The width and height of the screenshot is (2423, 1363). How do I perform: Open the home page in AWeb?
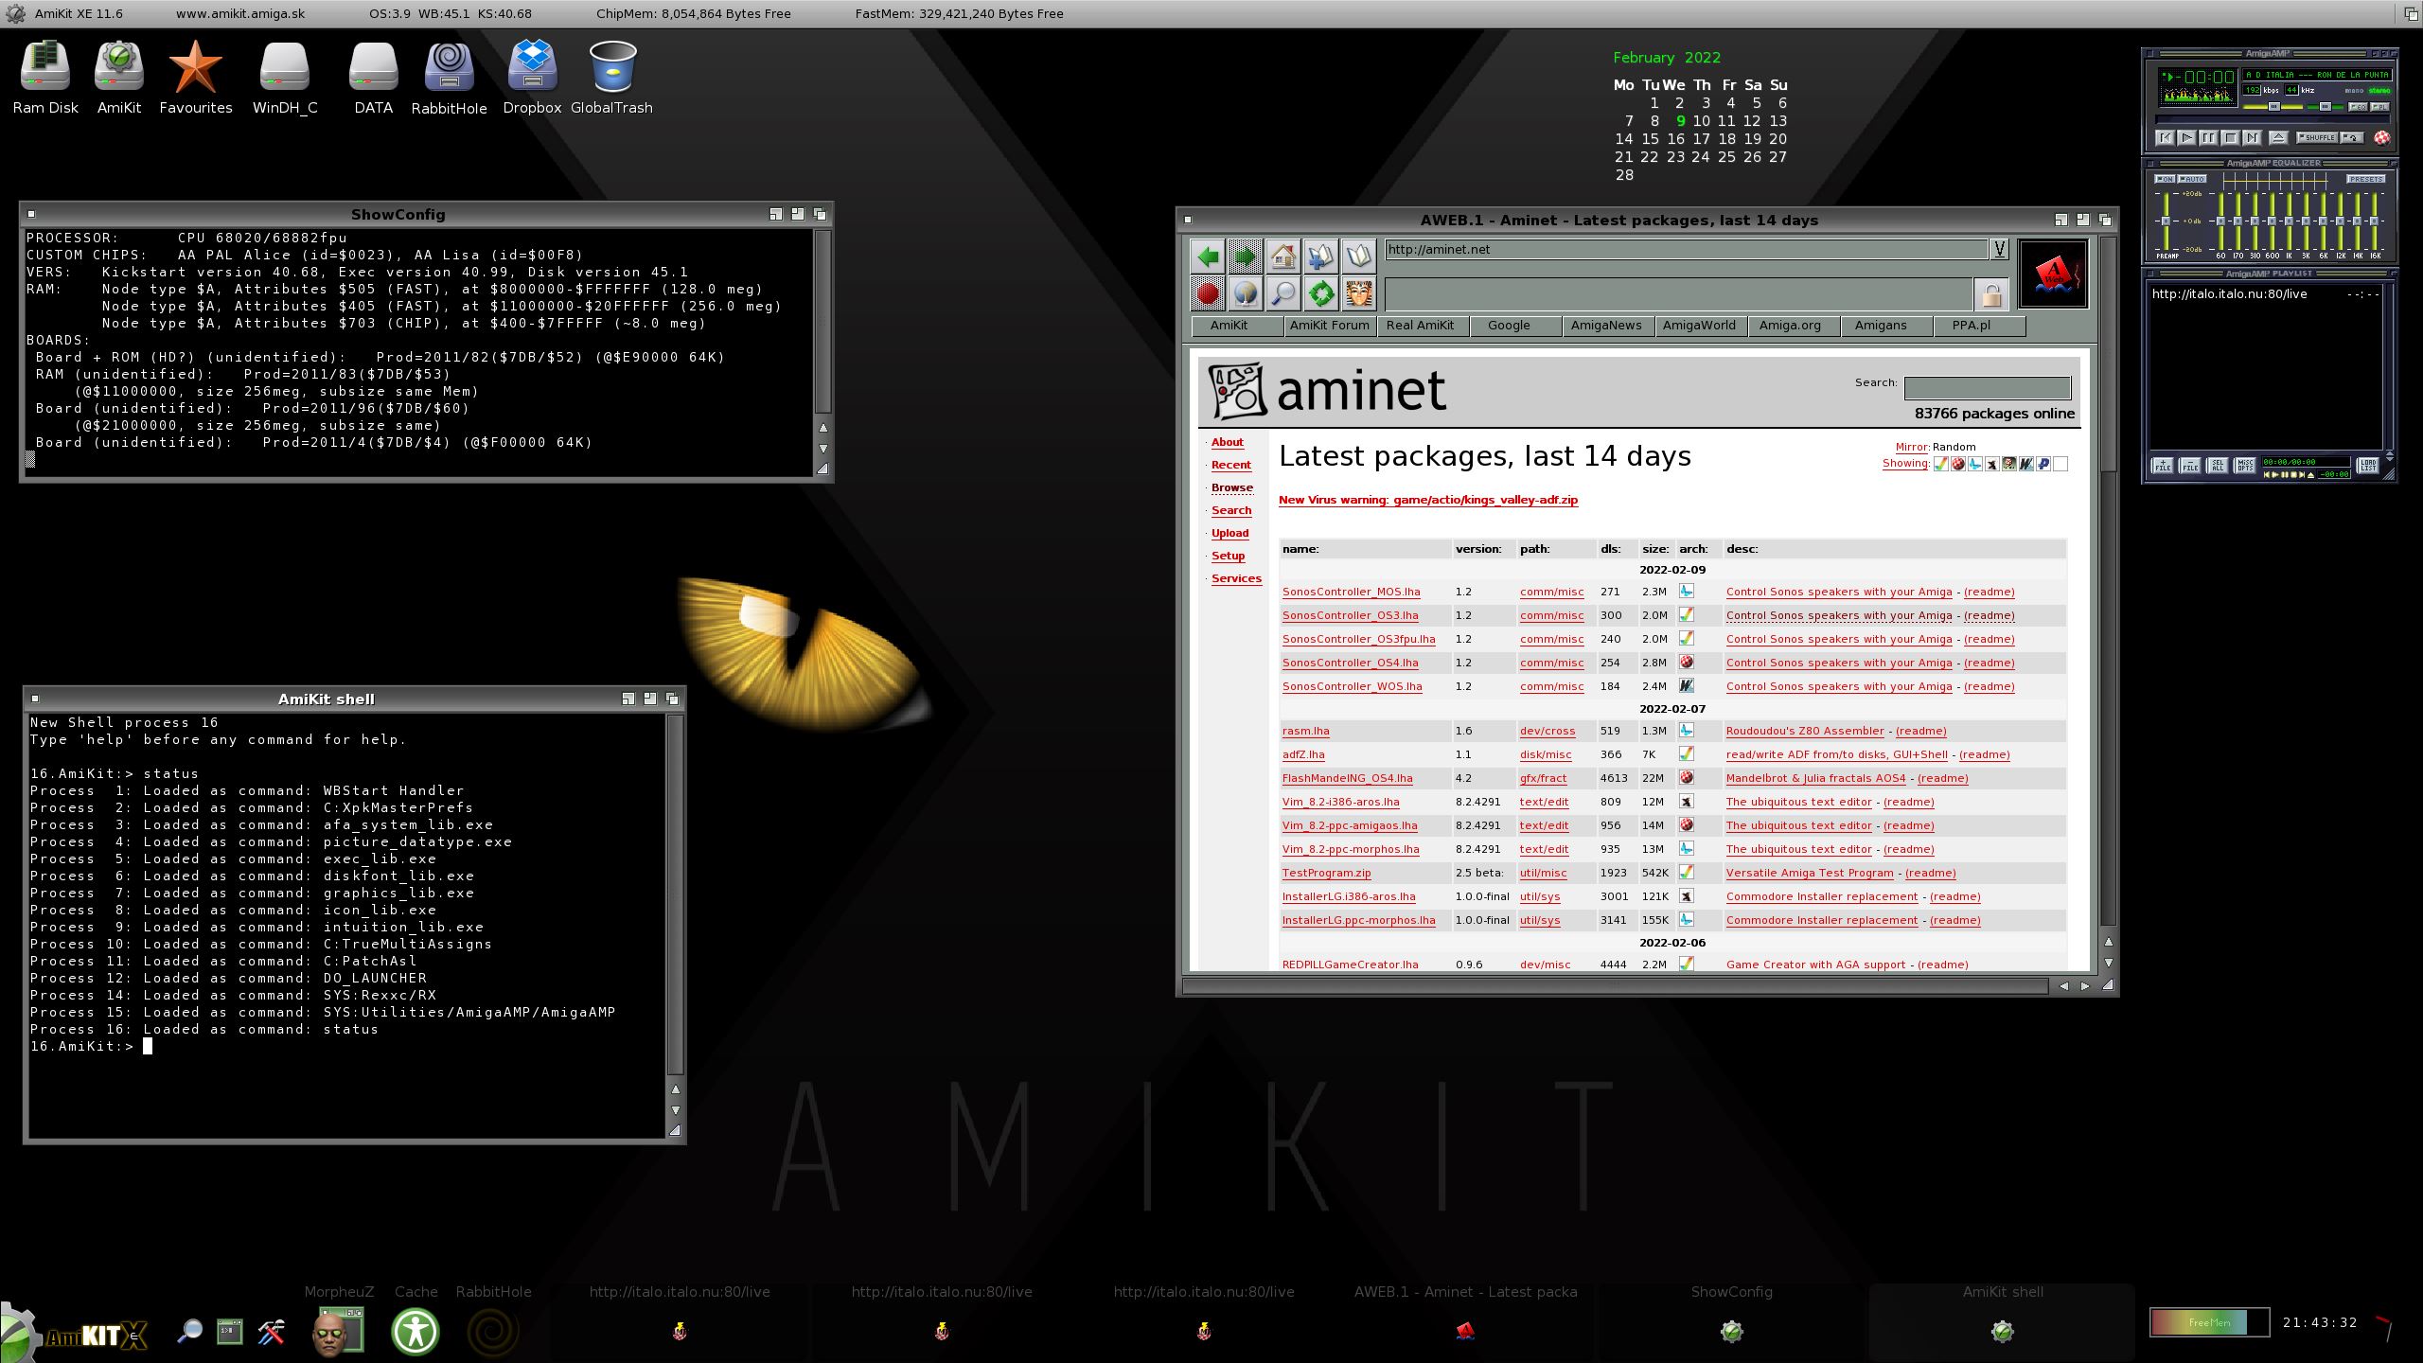click(1283, 257)
